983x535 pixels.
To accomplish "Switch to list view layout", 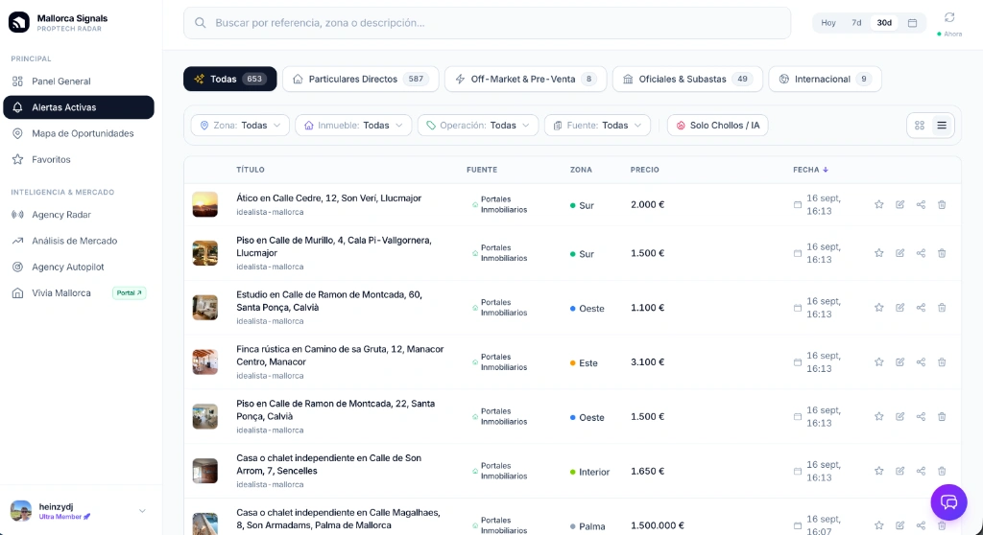I will (x=942, y=126).
